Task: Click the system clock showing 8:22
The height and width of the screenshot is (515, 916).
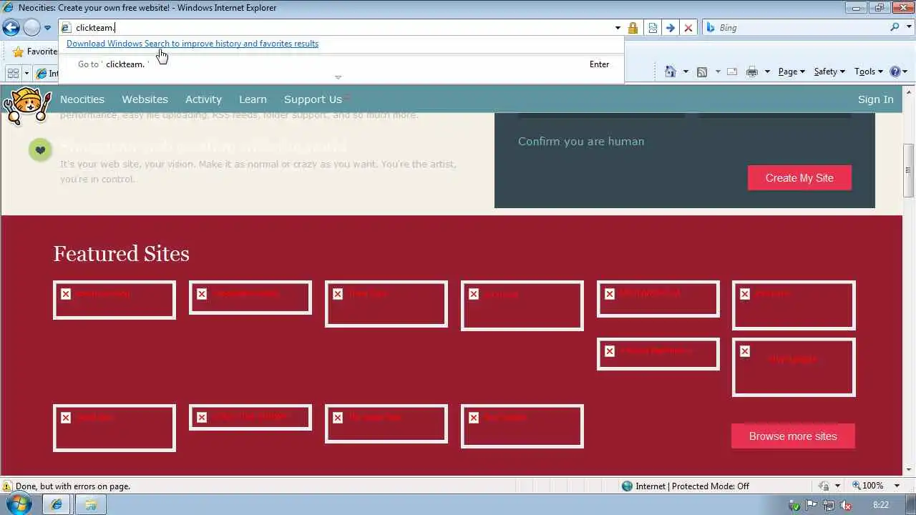Action: (x=881, y=505)
